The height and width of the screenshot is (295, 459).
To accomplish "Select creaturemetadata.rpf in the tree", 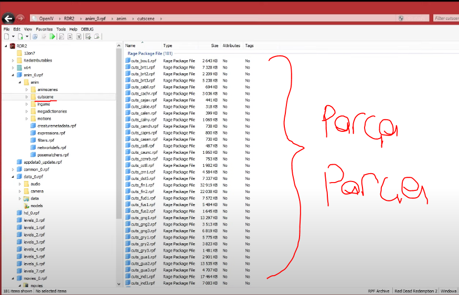I will [57, 126].
